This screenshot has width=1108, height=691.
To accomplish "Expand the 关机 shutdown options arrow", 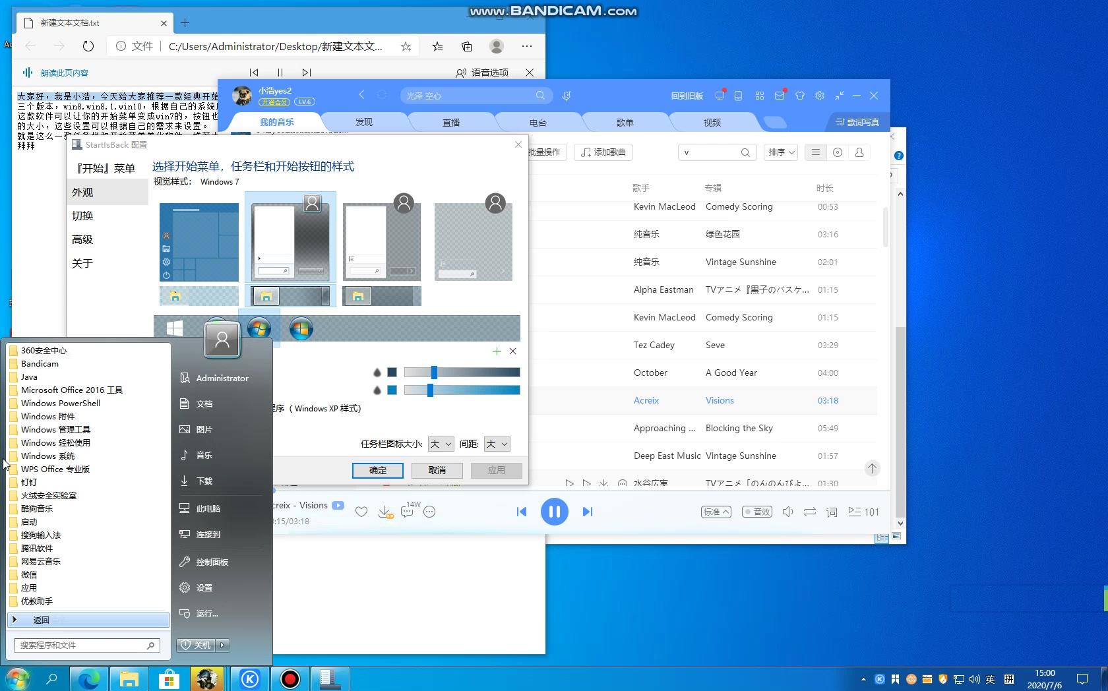I will 223,645.
